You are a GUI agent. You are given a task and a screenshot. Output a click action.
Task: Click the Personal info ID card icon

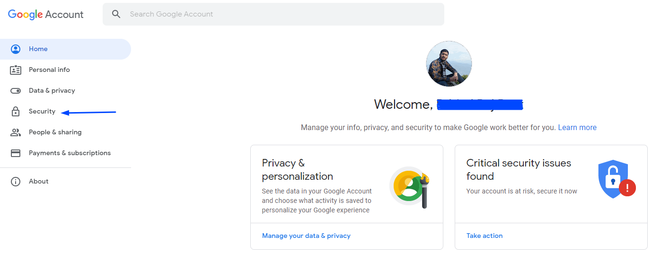tap(16, 70)
